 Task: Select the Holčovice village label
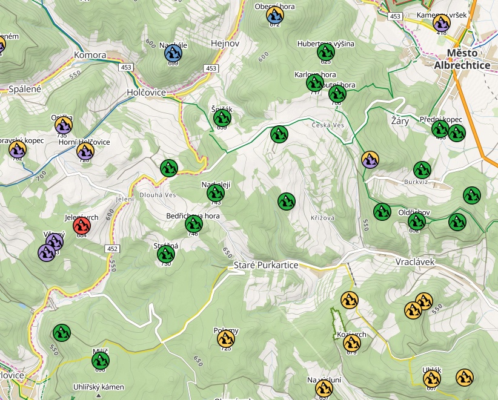[146, 92]
